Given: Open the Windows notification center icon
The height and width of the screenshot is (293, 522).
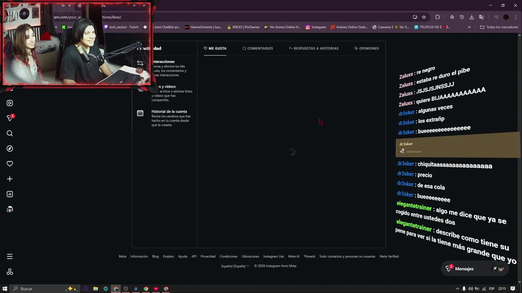Looking at the screenshot, I should pos(513,289).
